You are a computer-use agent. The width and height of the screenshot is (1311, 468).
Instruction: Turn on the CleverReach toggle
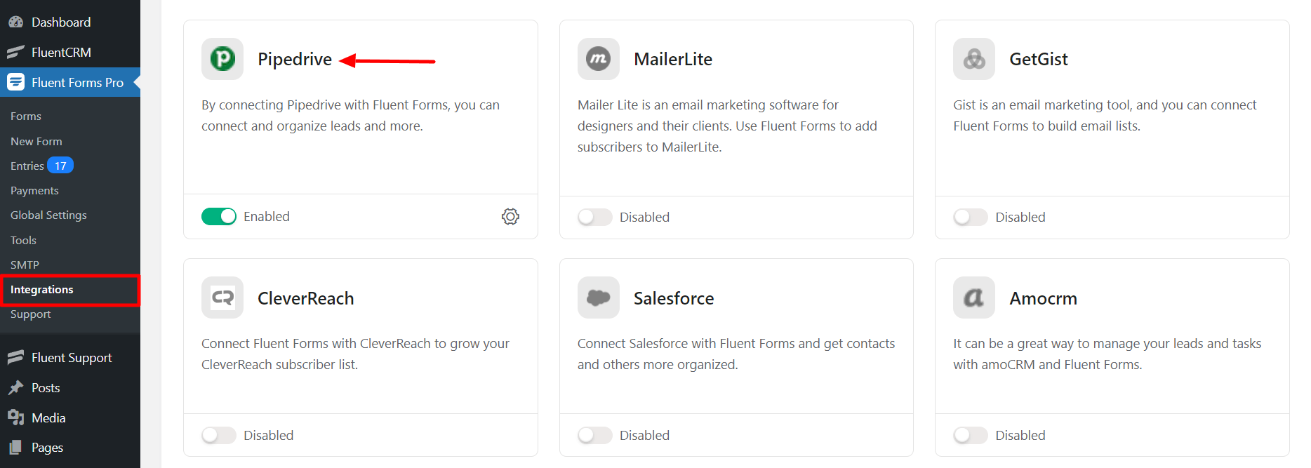pos(219,436)
